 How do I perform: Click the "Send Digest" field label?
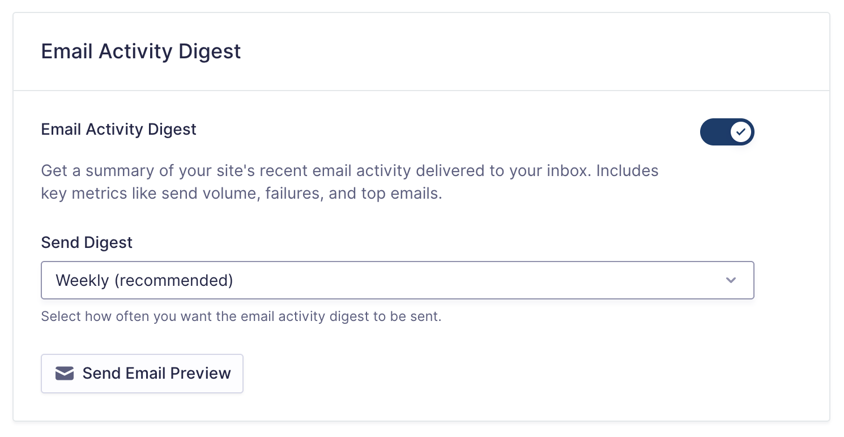point(87,243)
